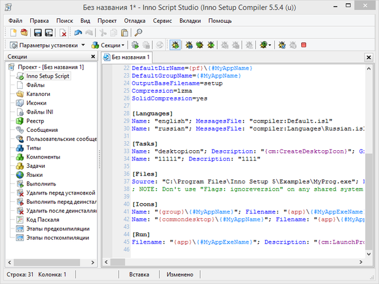Click the Undo arrow icon
The height and width of the screenshot is (284, 379).
pyautogui.click(x=78, y=33)
